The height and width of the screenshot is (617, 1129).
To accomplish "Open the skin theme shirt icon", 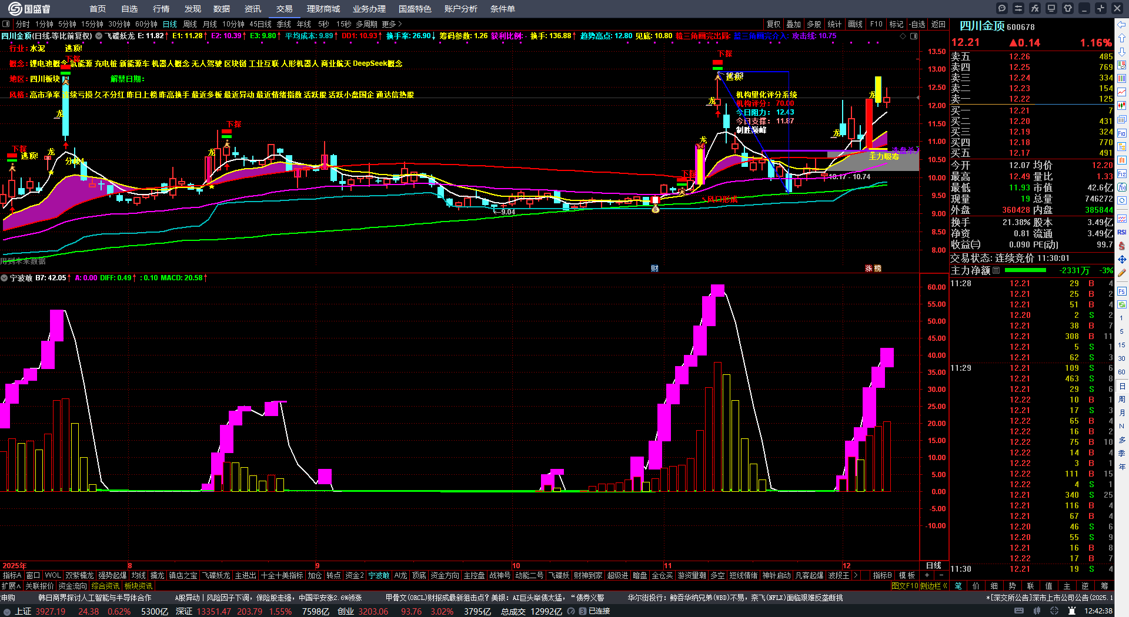I will (x=1068, y=8).
